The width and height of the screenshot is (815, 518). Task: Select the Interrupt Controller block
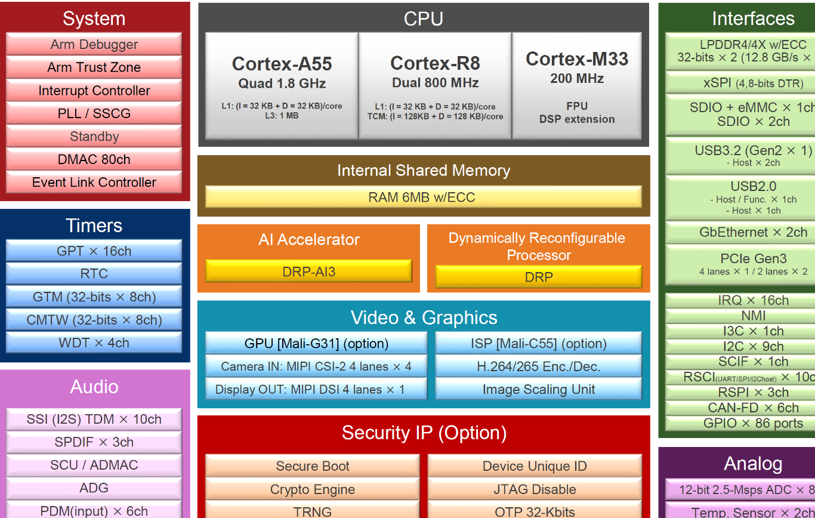coord(94,91)
